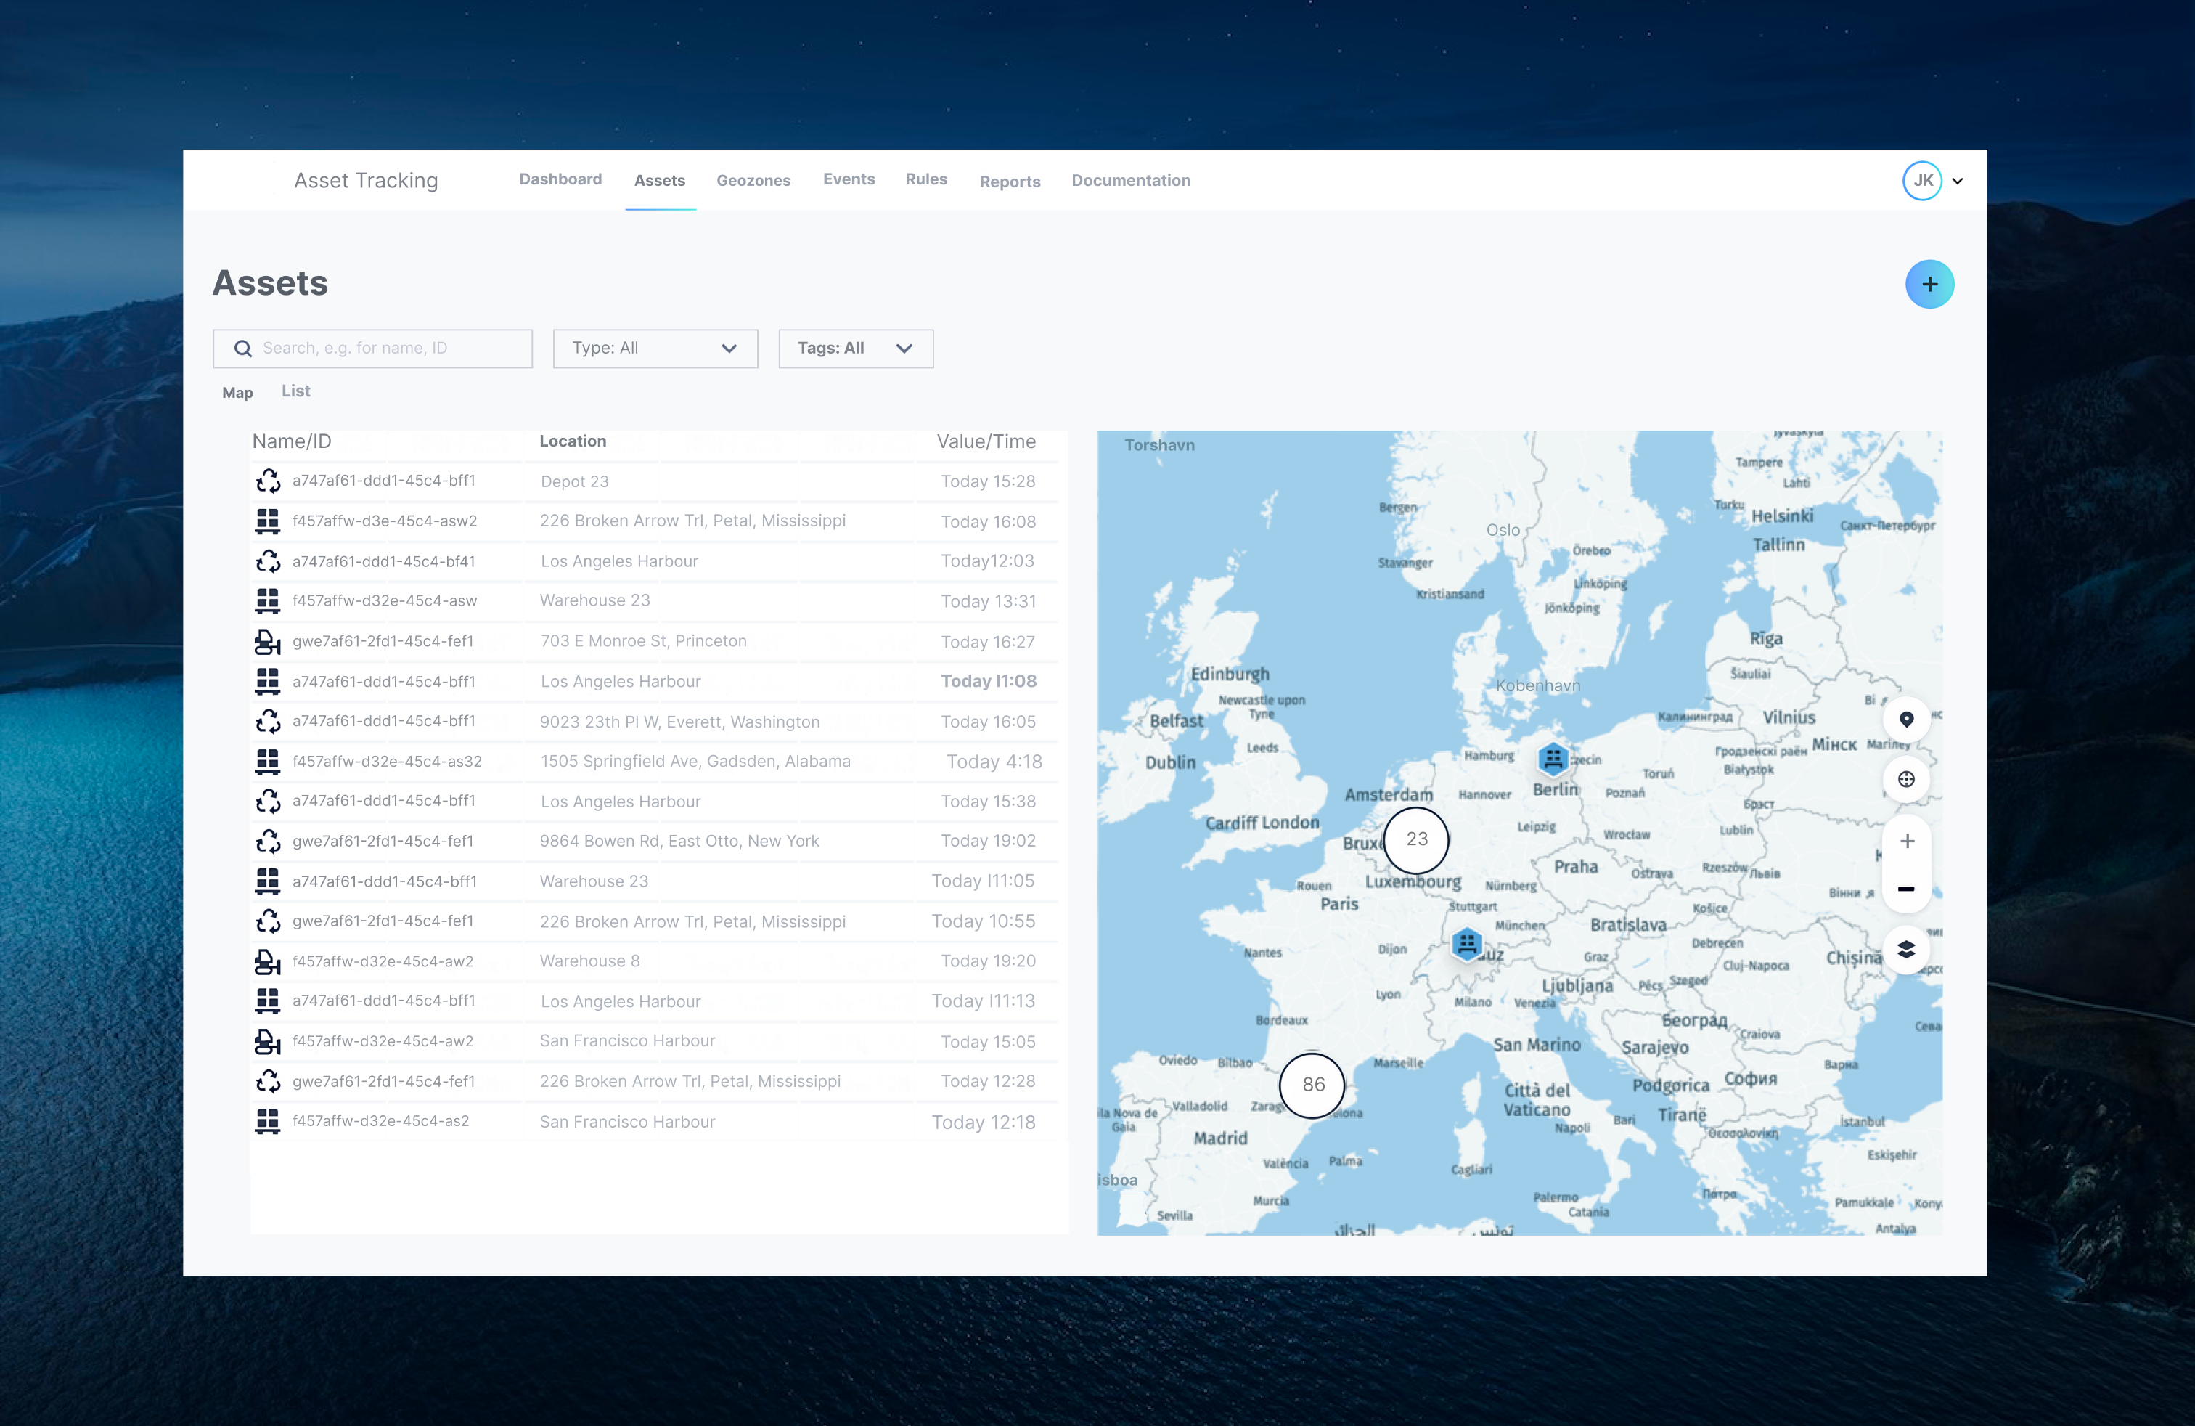
Task: Go to the Geozones tab
Action: tap(753, 181)
